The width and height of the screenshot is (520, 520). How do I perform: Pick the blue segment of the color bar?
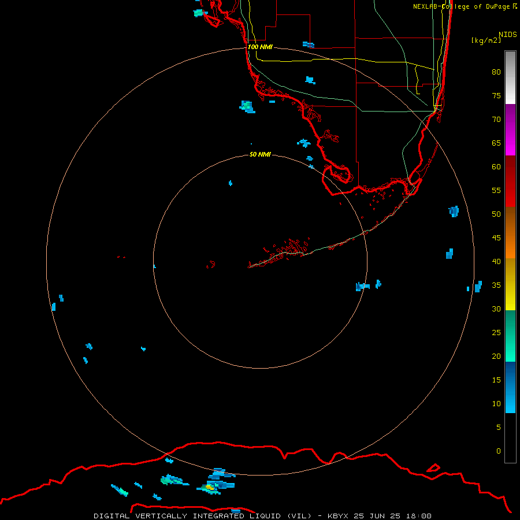[510, 387]
